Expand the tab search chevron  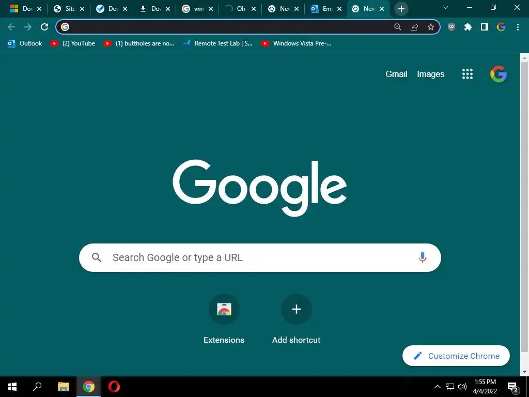(446, 7)
